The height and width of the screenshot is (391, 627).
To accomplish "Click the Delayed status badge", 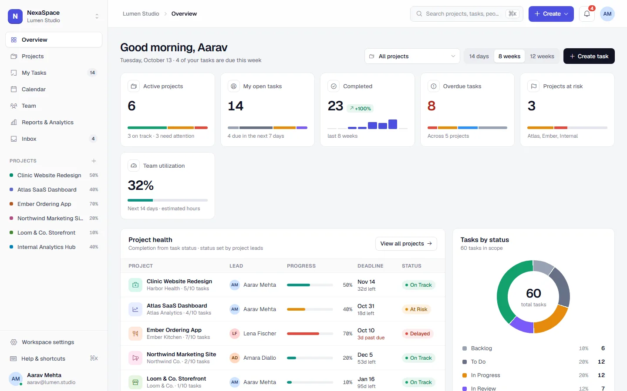I will (x=417, y=334).
